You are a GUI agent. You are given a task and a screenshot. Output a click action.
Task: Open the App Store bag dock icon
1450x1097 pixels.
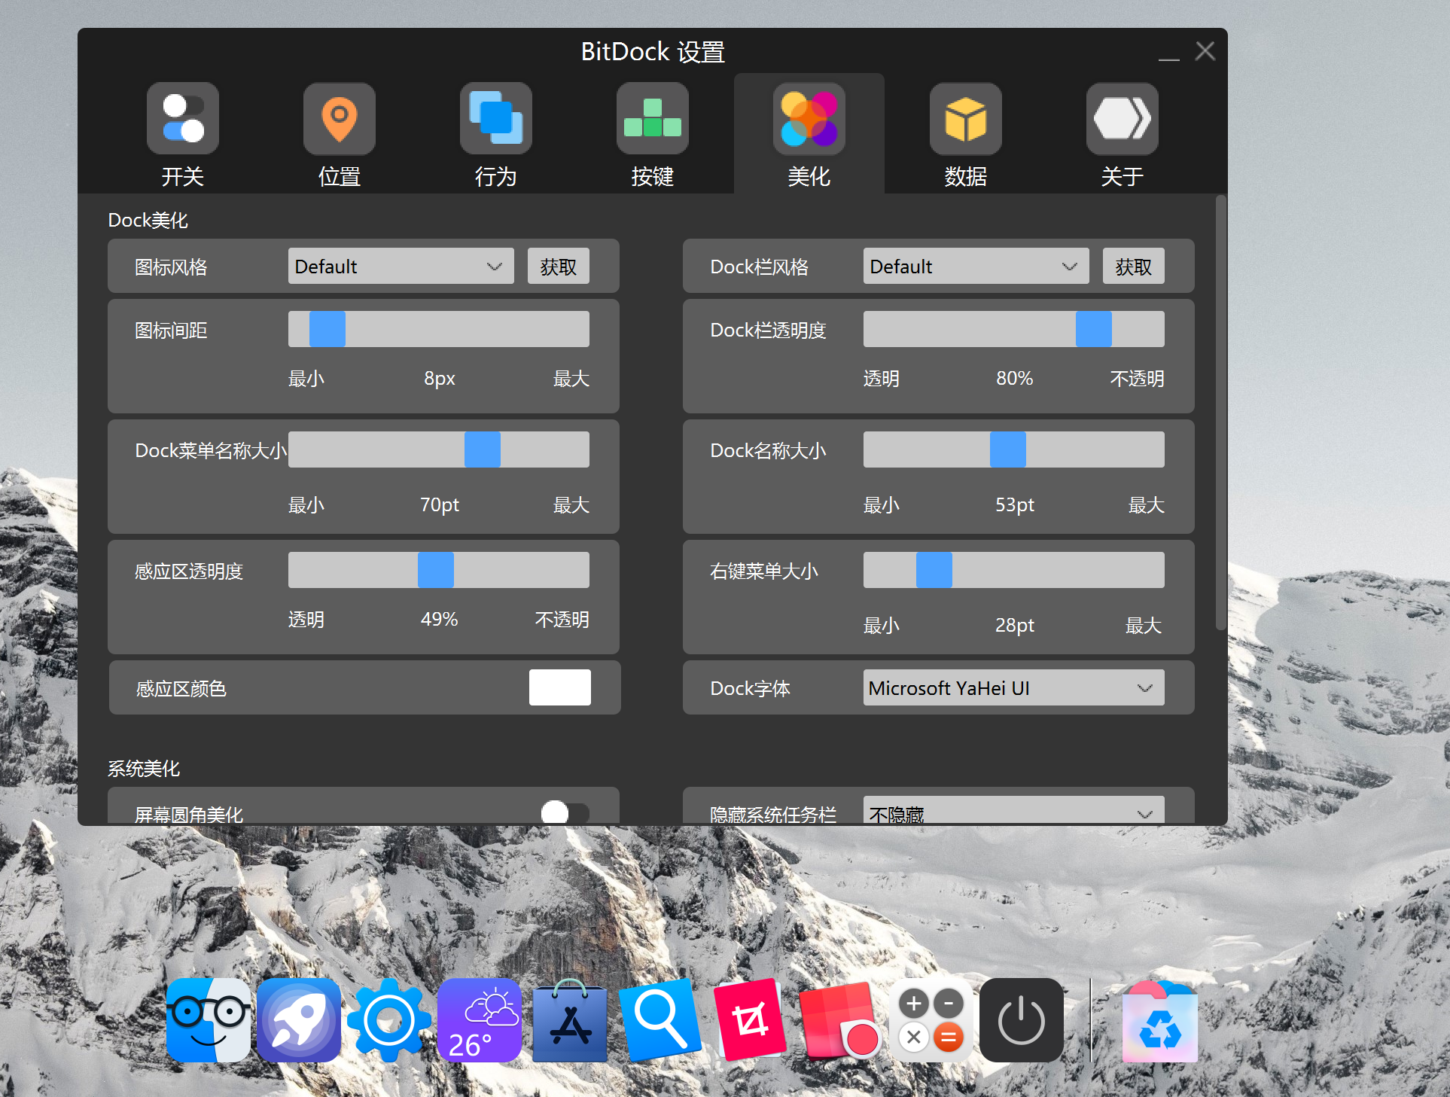click(570, 1020)
